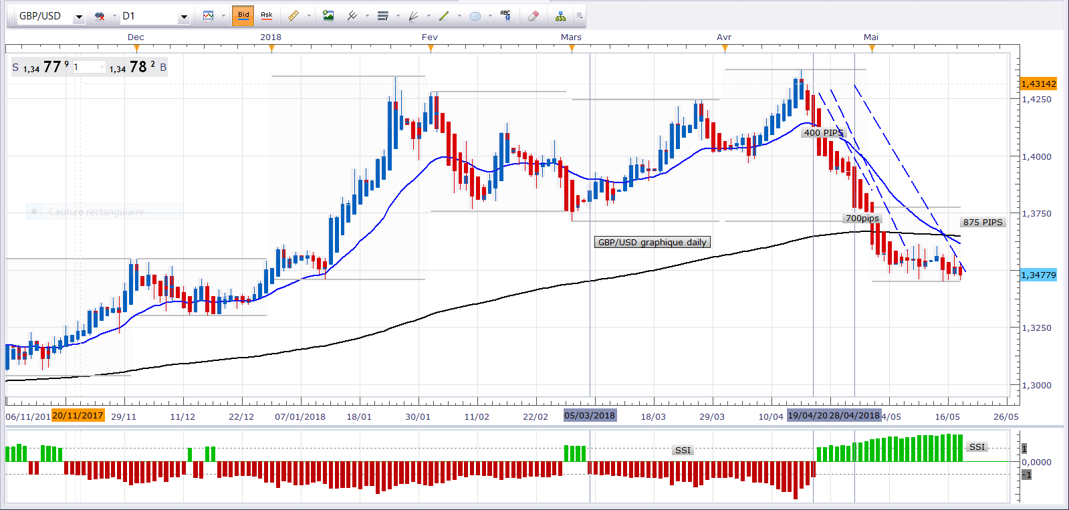Click the trade quantity input field
This screenshot has height=510, width=1069.
click(x=88, y=67)
